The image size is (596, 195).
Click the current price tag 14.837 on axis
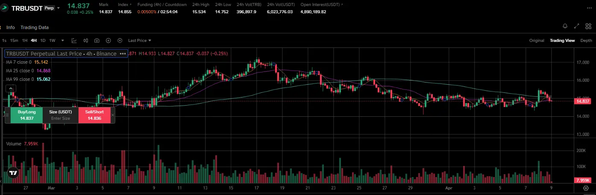(x=583, y=101)
